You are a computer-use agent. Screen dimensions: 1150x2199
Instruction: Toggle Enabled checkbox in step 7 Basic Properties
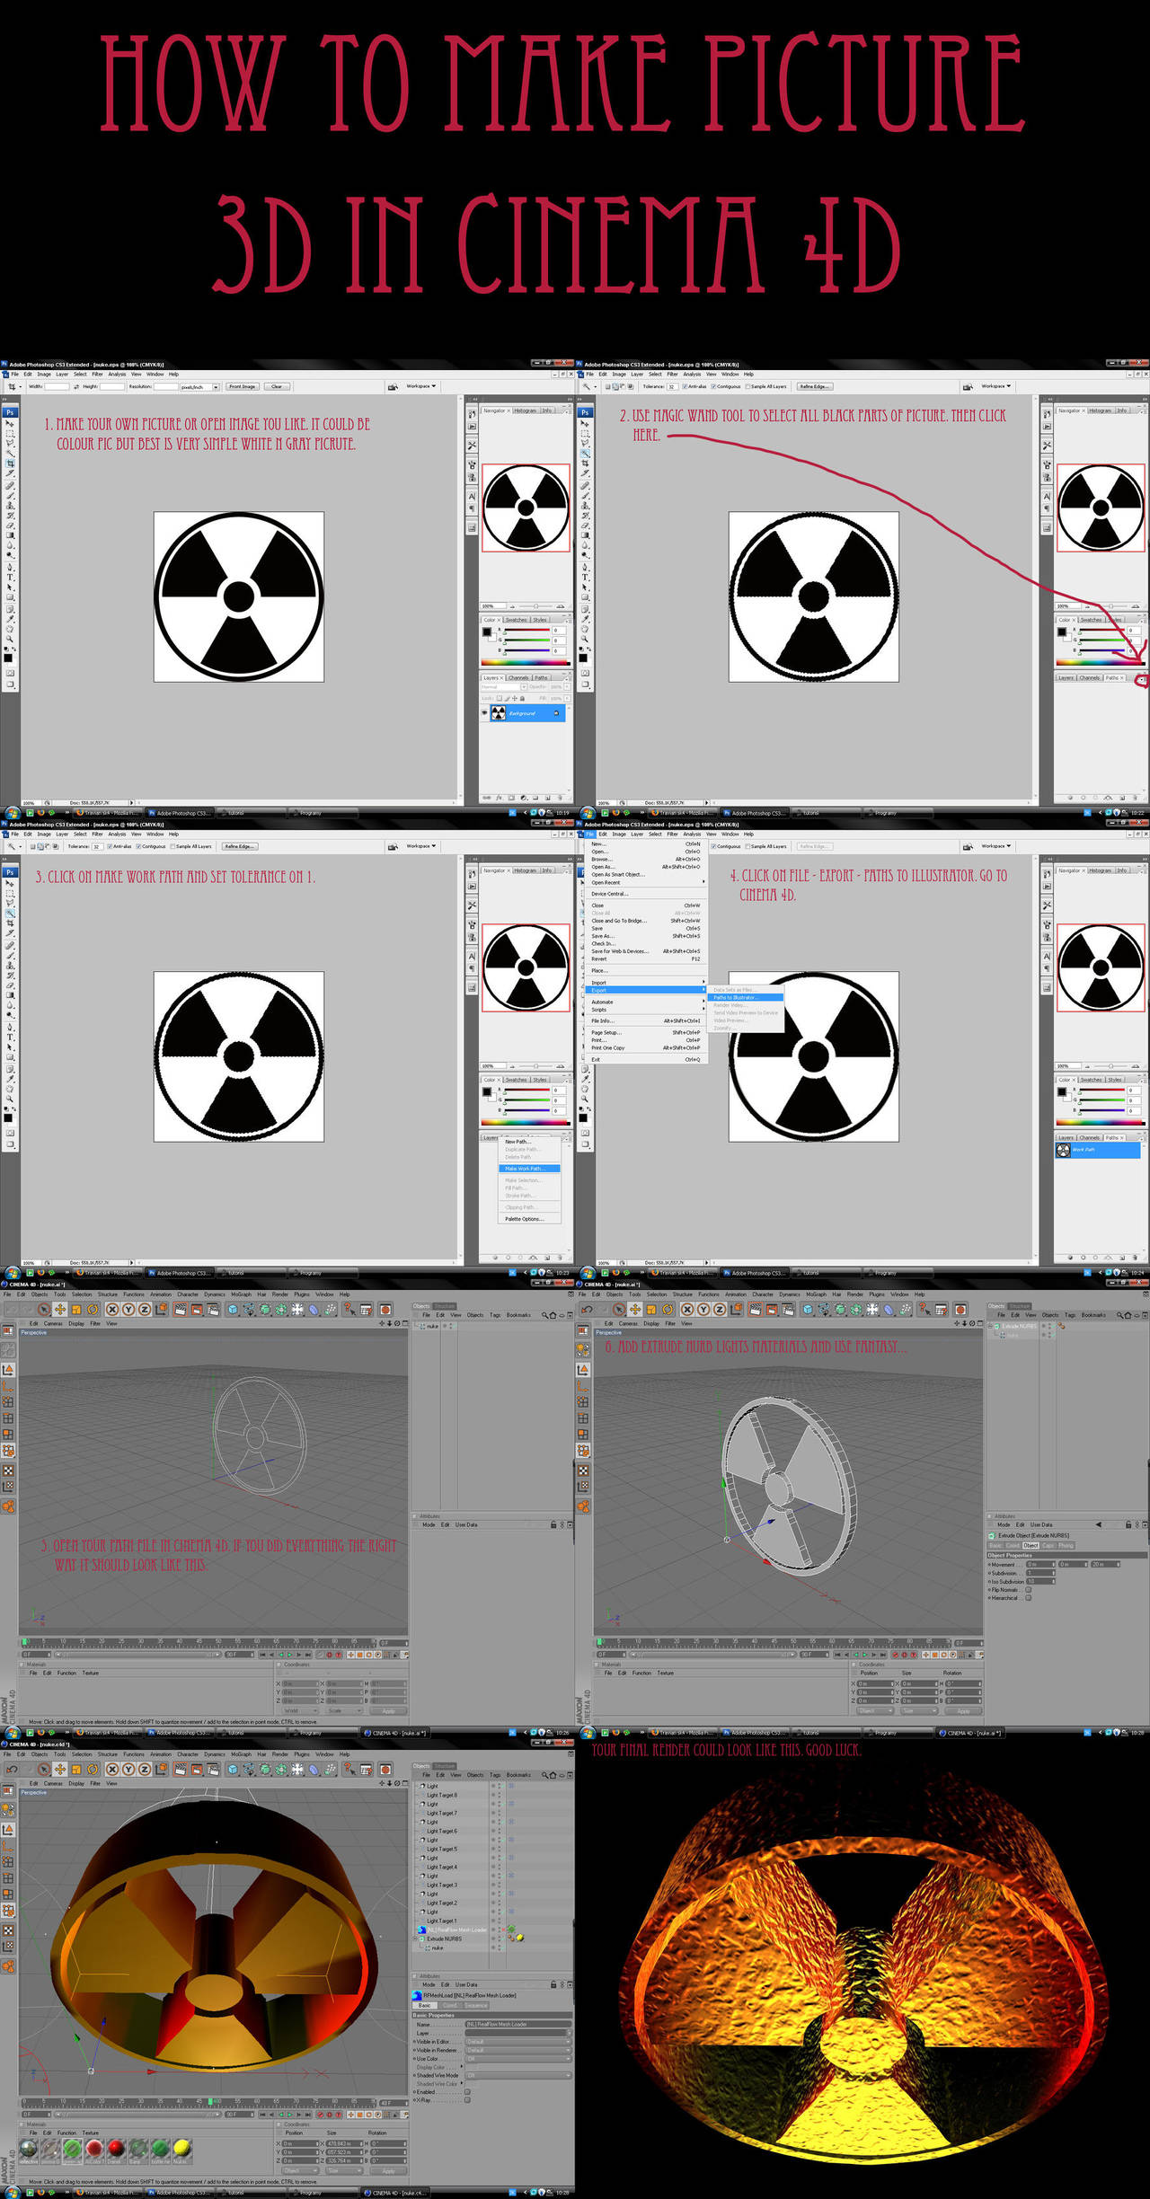(467, 2091)
